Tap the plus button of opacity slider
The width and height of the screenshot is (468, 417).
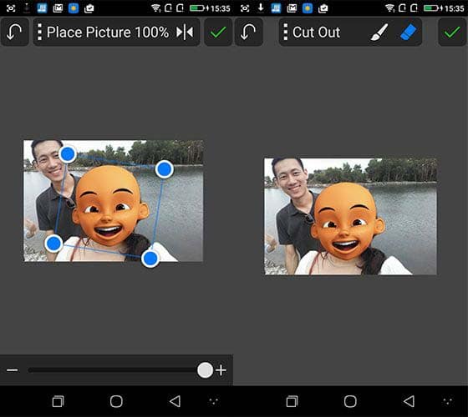221,370
